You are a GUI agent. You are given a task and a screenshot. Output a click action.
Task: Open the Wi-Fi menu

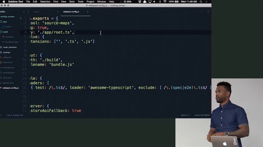point(165,2)
